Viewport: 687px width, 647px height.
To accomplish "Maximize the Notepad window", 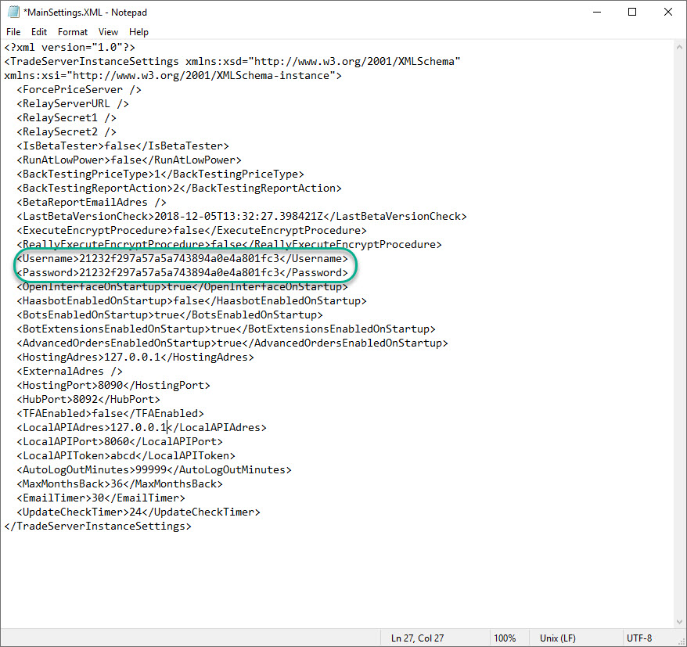I will 632,13.
